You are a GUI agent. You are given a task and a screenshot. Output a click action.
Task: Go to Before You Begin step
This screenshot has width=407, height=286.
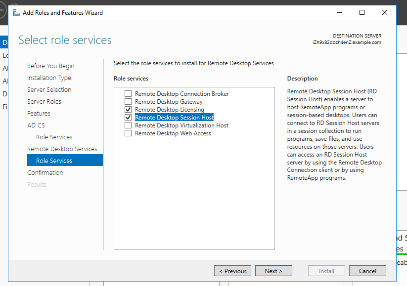[x=50, y=66]
